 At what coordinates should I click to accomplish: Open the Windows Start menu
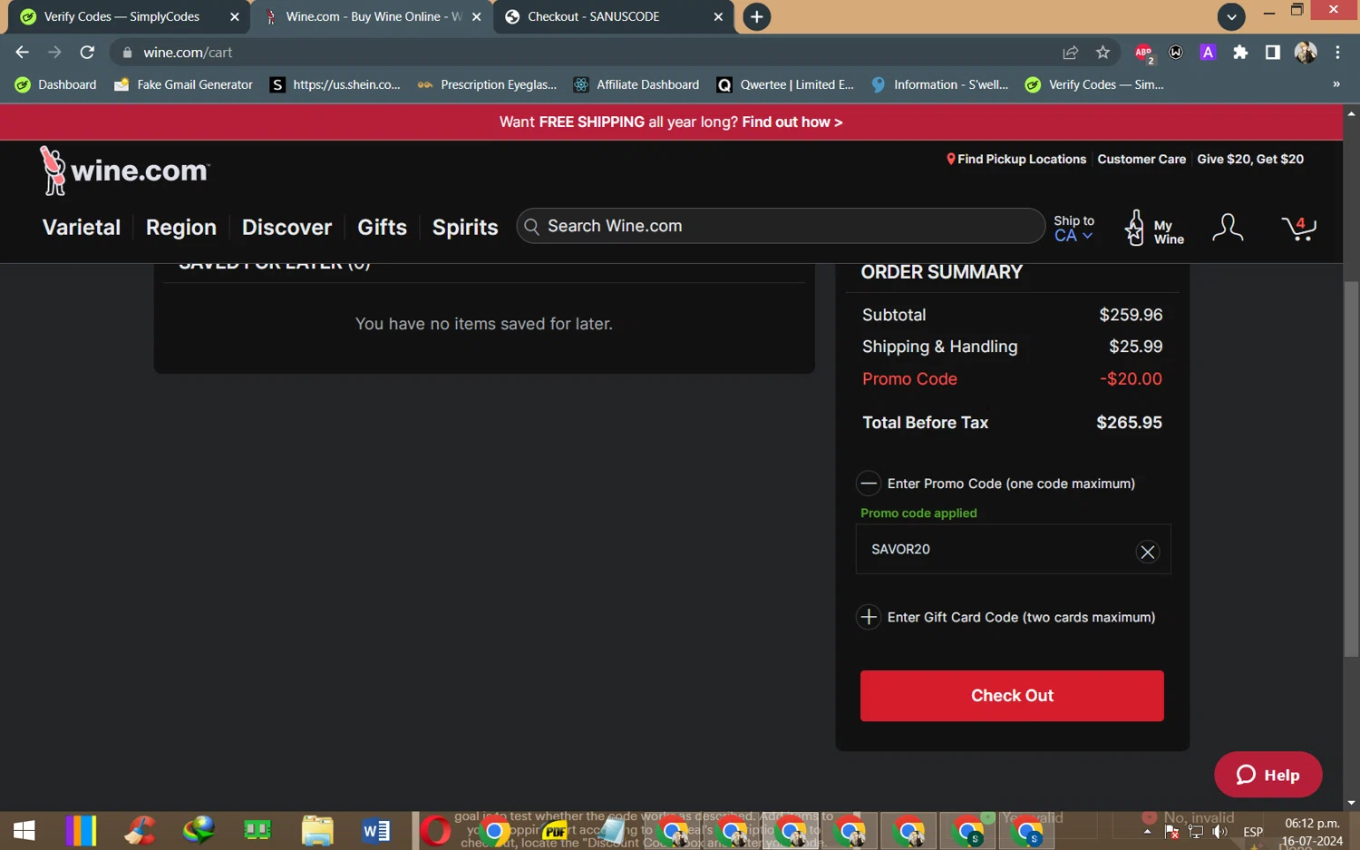[x=24, y=831]
